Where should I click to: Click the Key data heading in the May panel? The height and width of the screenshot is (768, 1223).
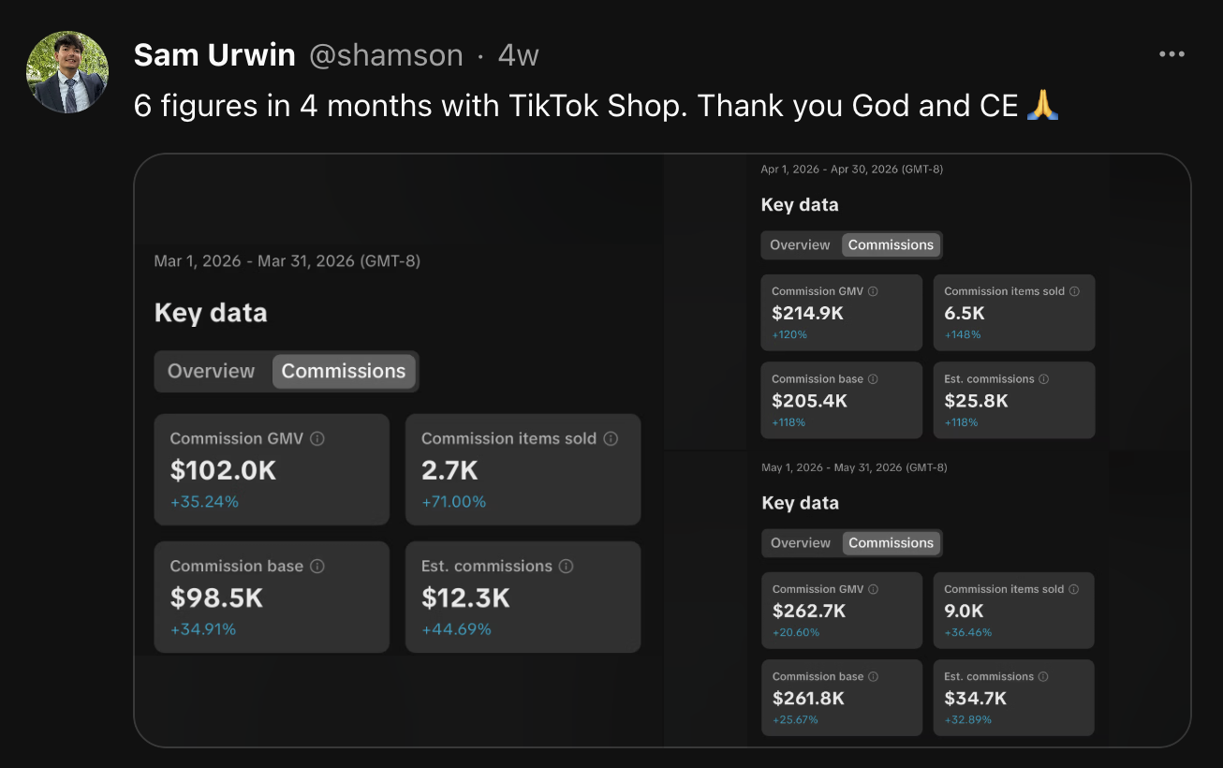[800, 503]
